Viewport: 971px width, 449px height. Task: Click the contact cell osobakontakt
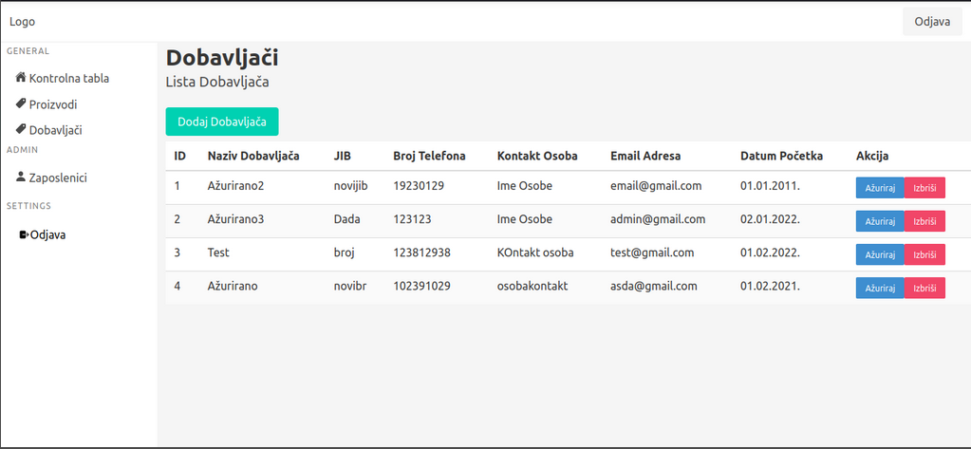(532, 286)
